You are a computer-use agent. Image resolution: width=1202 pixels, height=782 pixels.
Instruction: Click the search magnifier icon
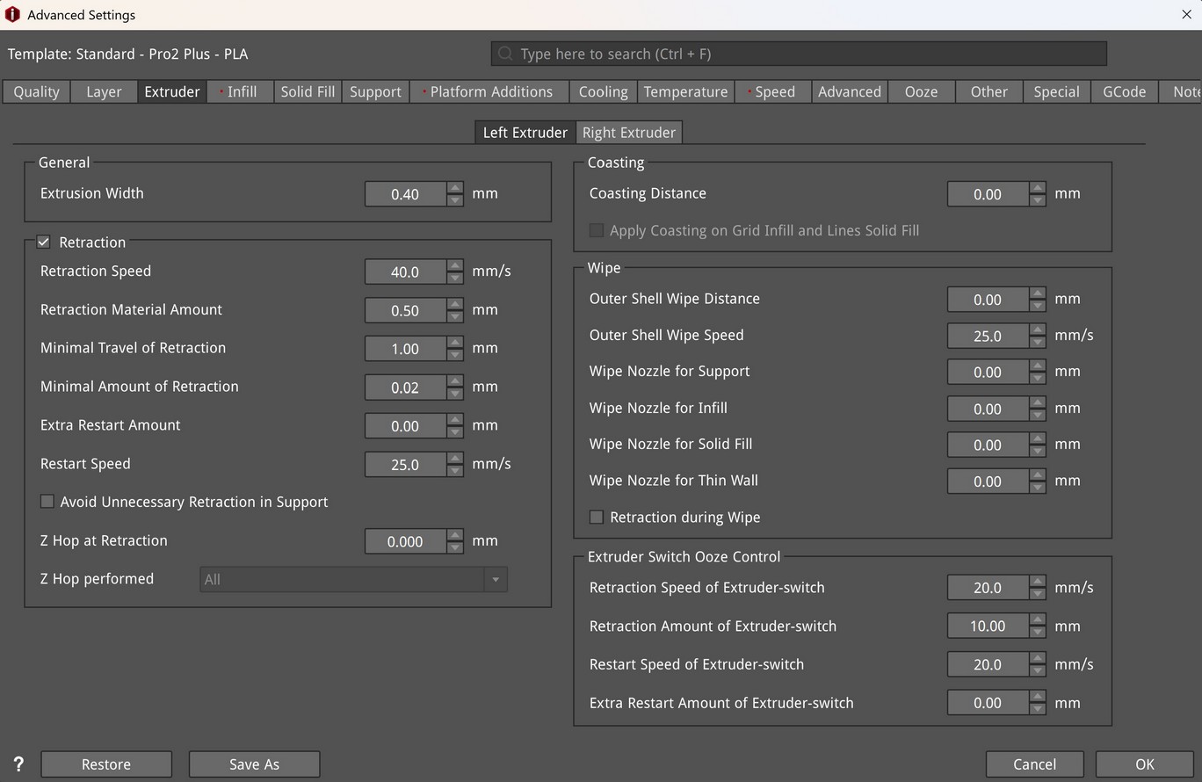point(505,54)
